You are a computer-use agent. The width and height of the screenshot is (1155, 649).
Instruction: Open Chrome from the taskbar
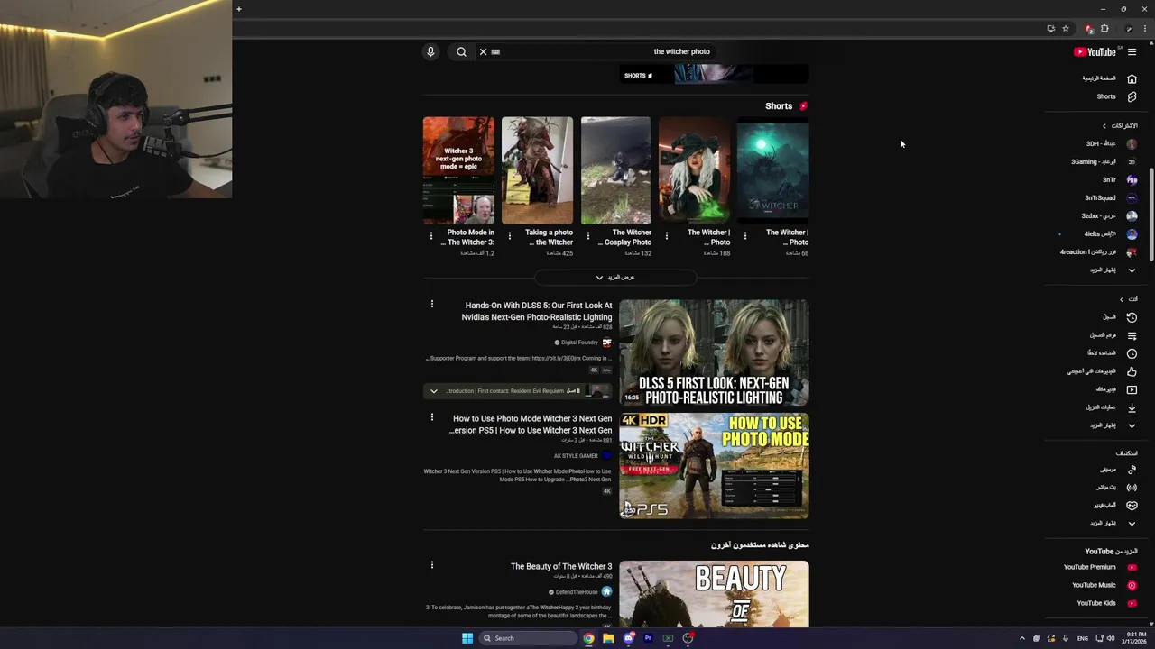[588, 638]
